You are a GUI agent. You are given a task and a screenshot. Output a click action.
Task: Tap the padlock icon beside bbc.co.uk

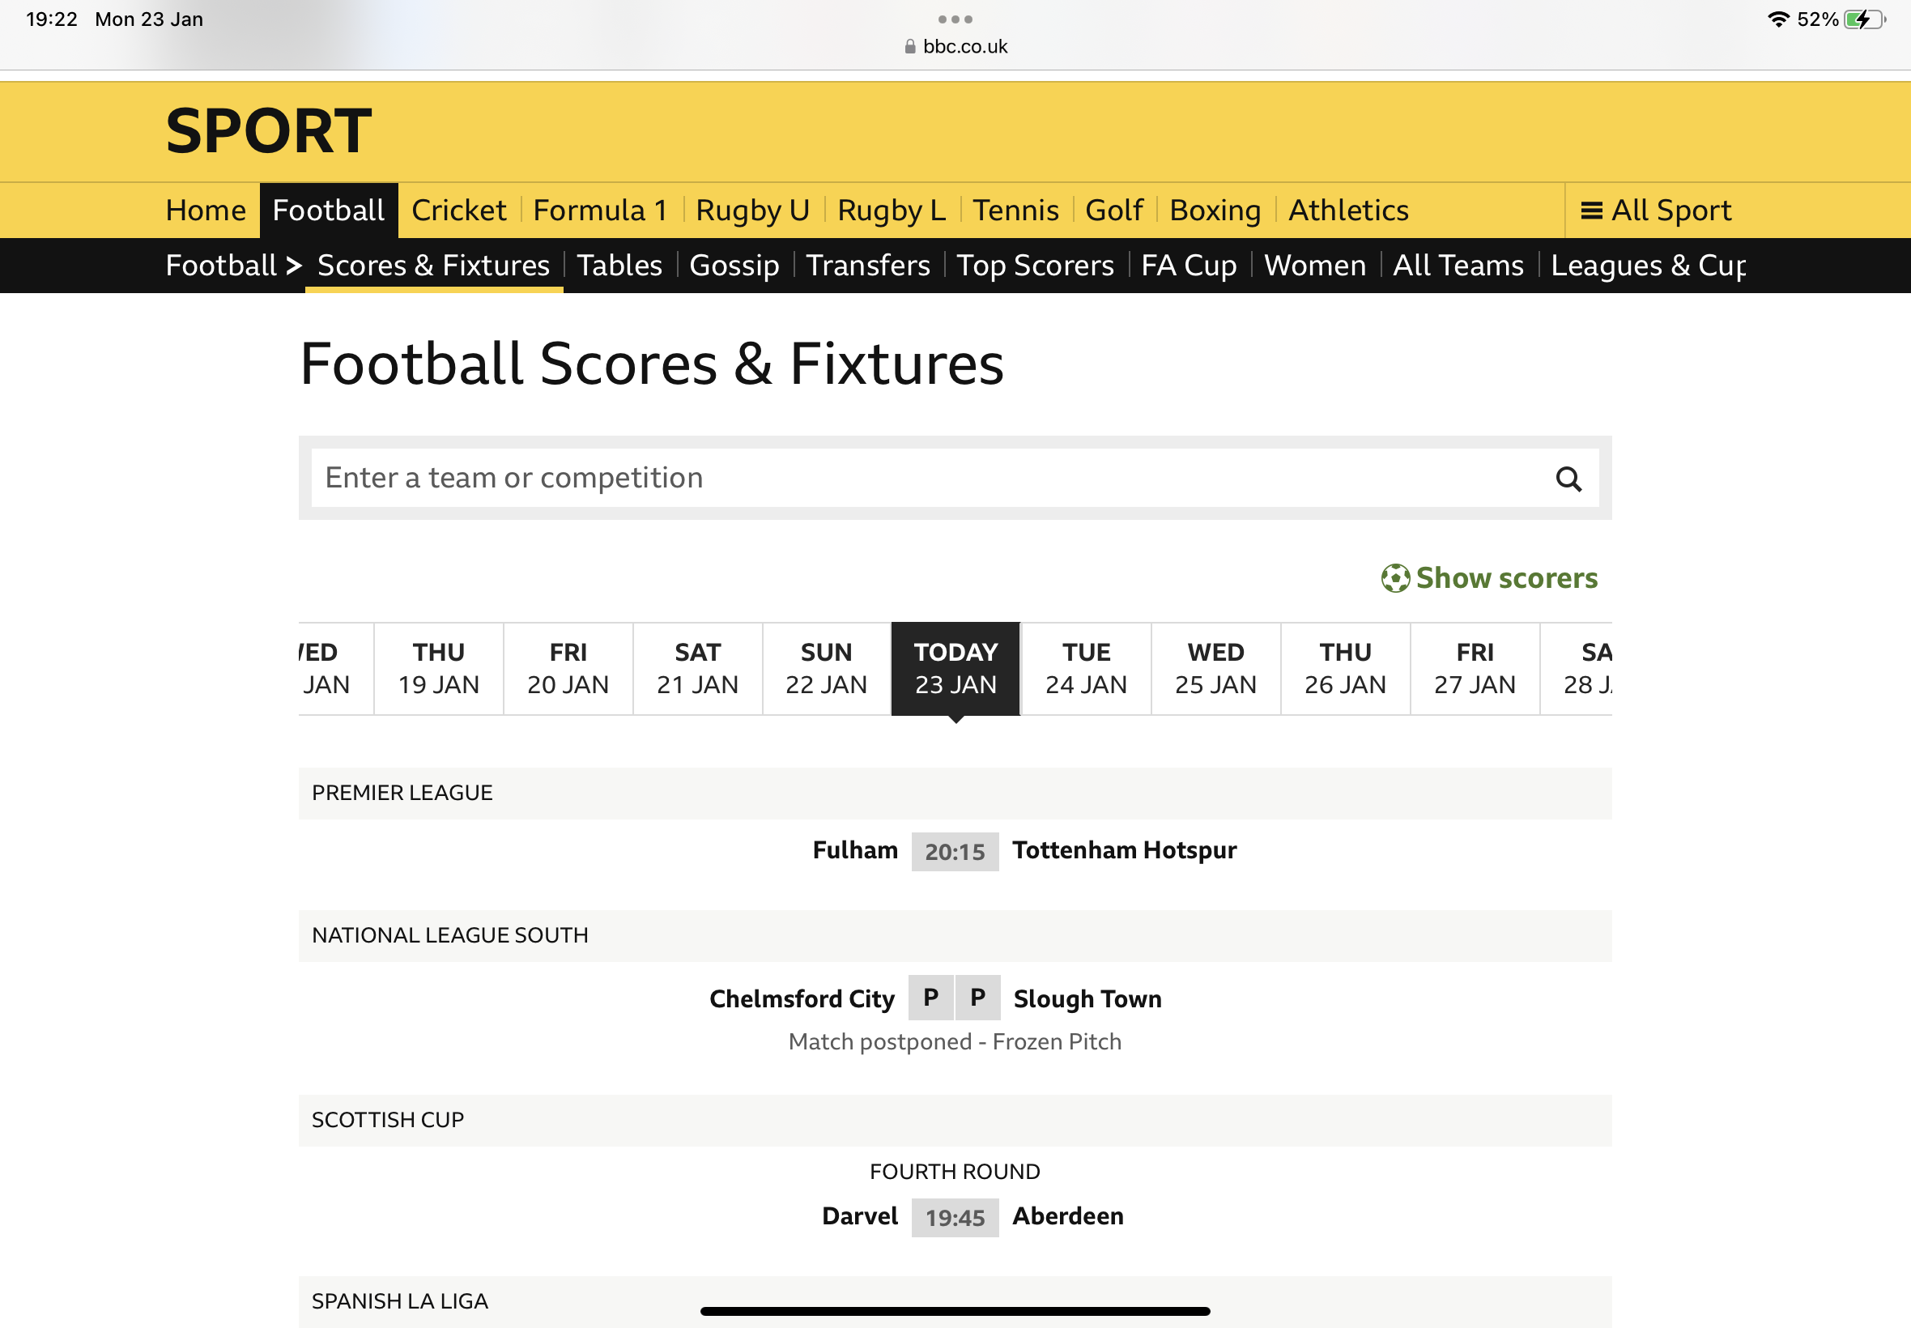pos(909,47)
